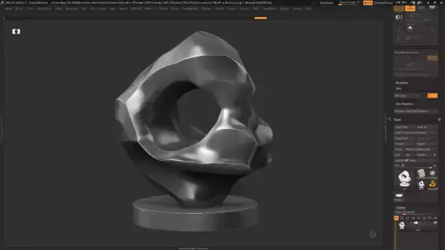Click the 3D Copy button
445x250 pixels.
coord(404,95)
